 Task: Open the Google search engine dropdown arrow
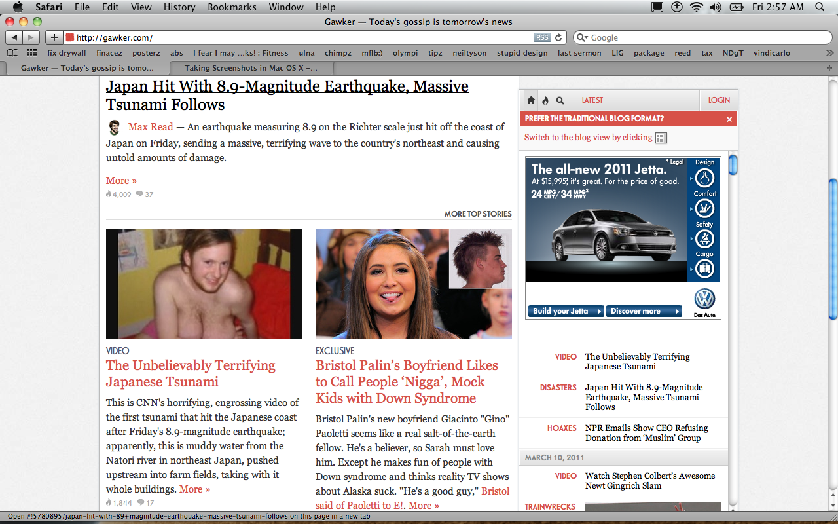[582, 38]
